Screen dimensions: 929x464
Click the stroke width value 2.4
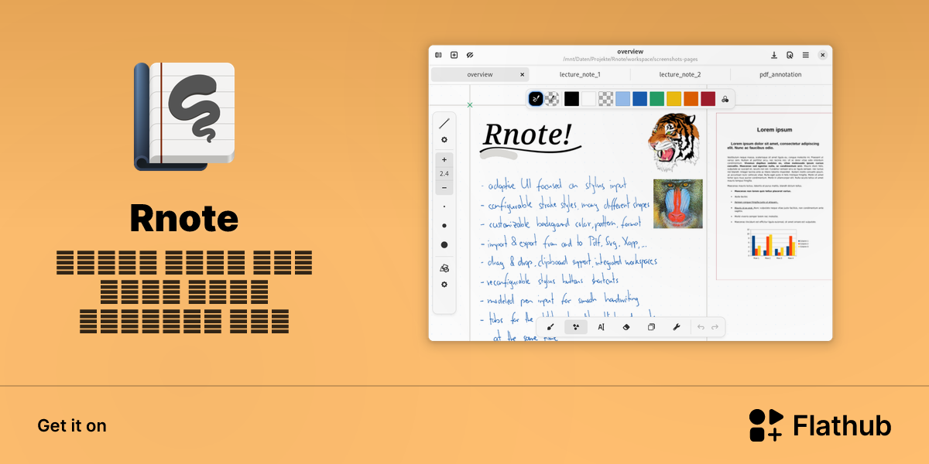[444, 174]
